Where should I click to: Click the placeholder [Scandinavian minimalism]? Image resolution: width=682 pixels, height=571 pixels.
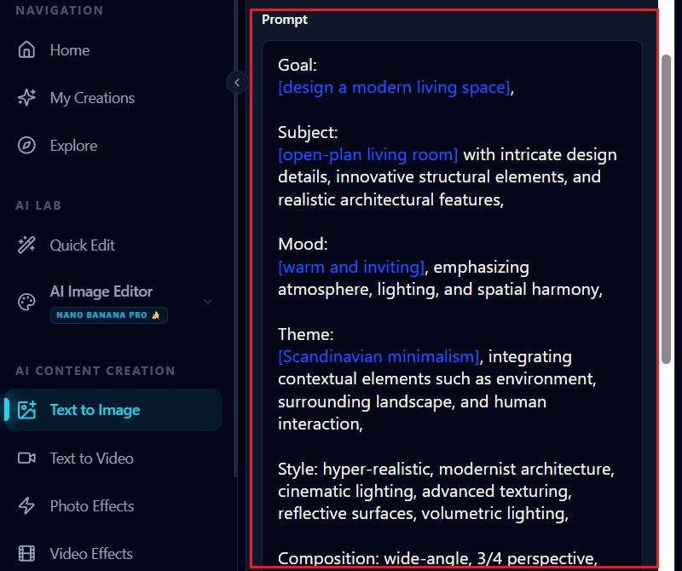coord(378,356)
